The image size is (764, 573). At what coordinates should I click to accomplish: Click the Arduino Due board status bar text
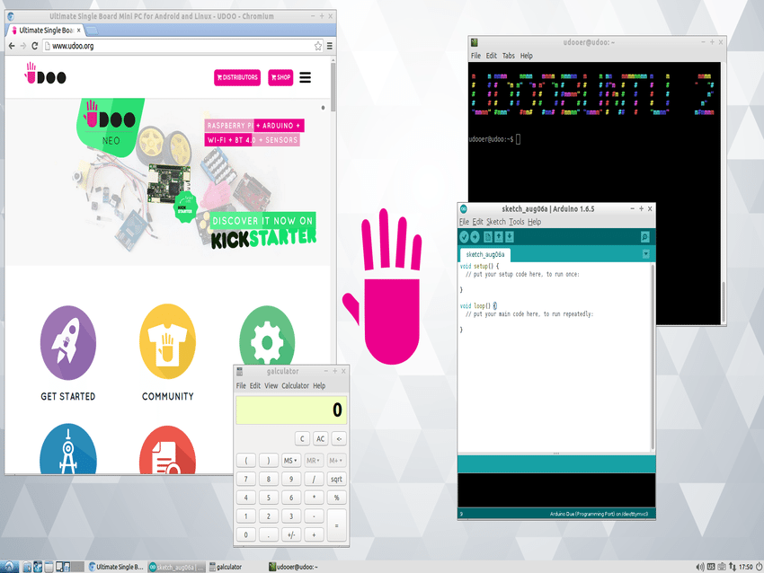click(599, 514)
